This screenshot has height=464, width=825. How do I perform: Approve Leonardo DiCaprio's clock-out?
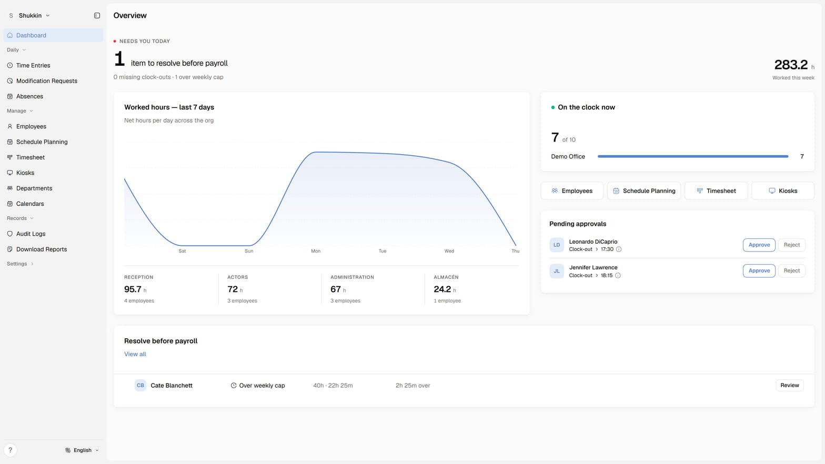(x=759, y=245)
